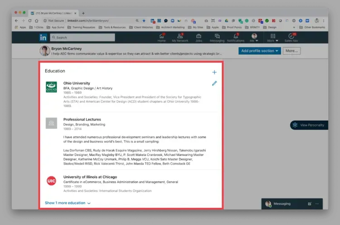Image resolution: width=340 pixels, height=225 pixels.
Task: Go back in browser
Action: [x=16, y=20]
